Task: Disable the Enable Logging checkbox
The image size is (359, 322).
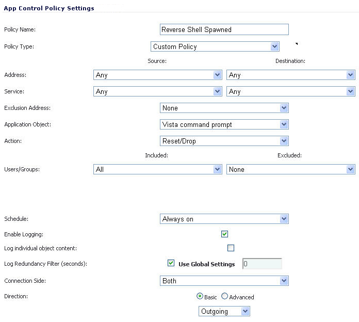Action: click(224, 234)
